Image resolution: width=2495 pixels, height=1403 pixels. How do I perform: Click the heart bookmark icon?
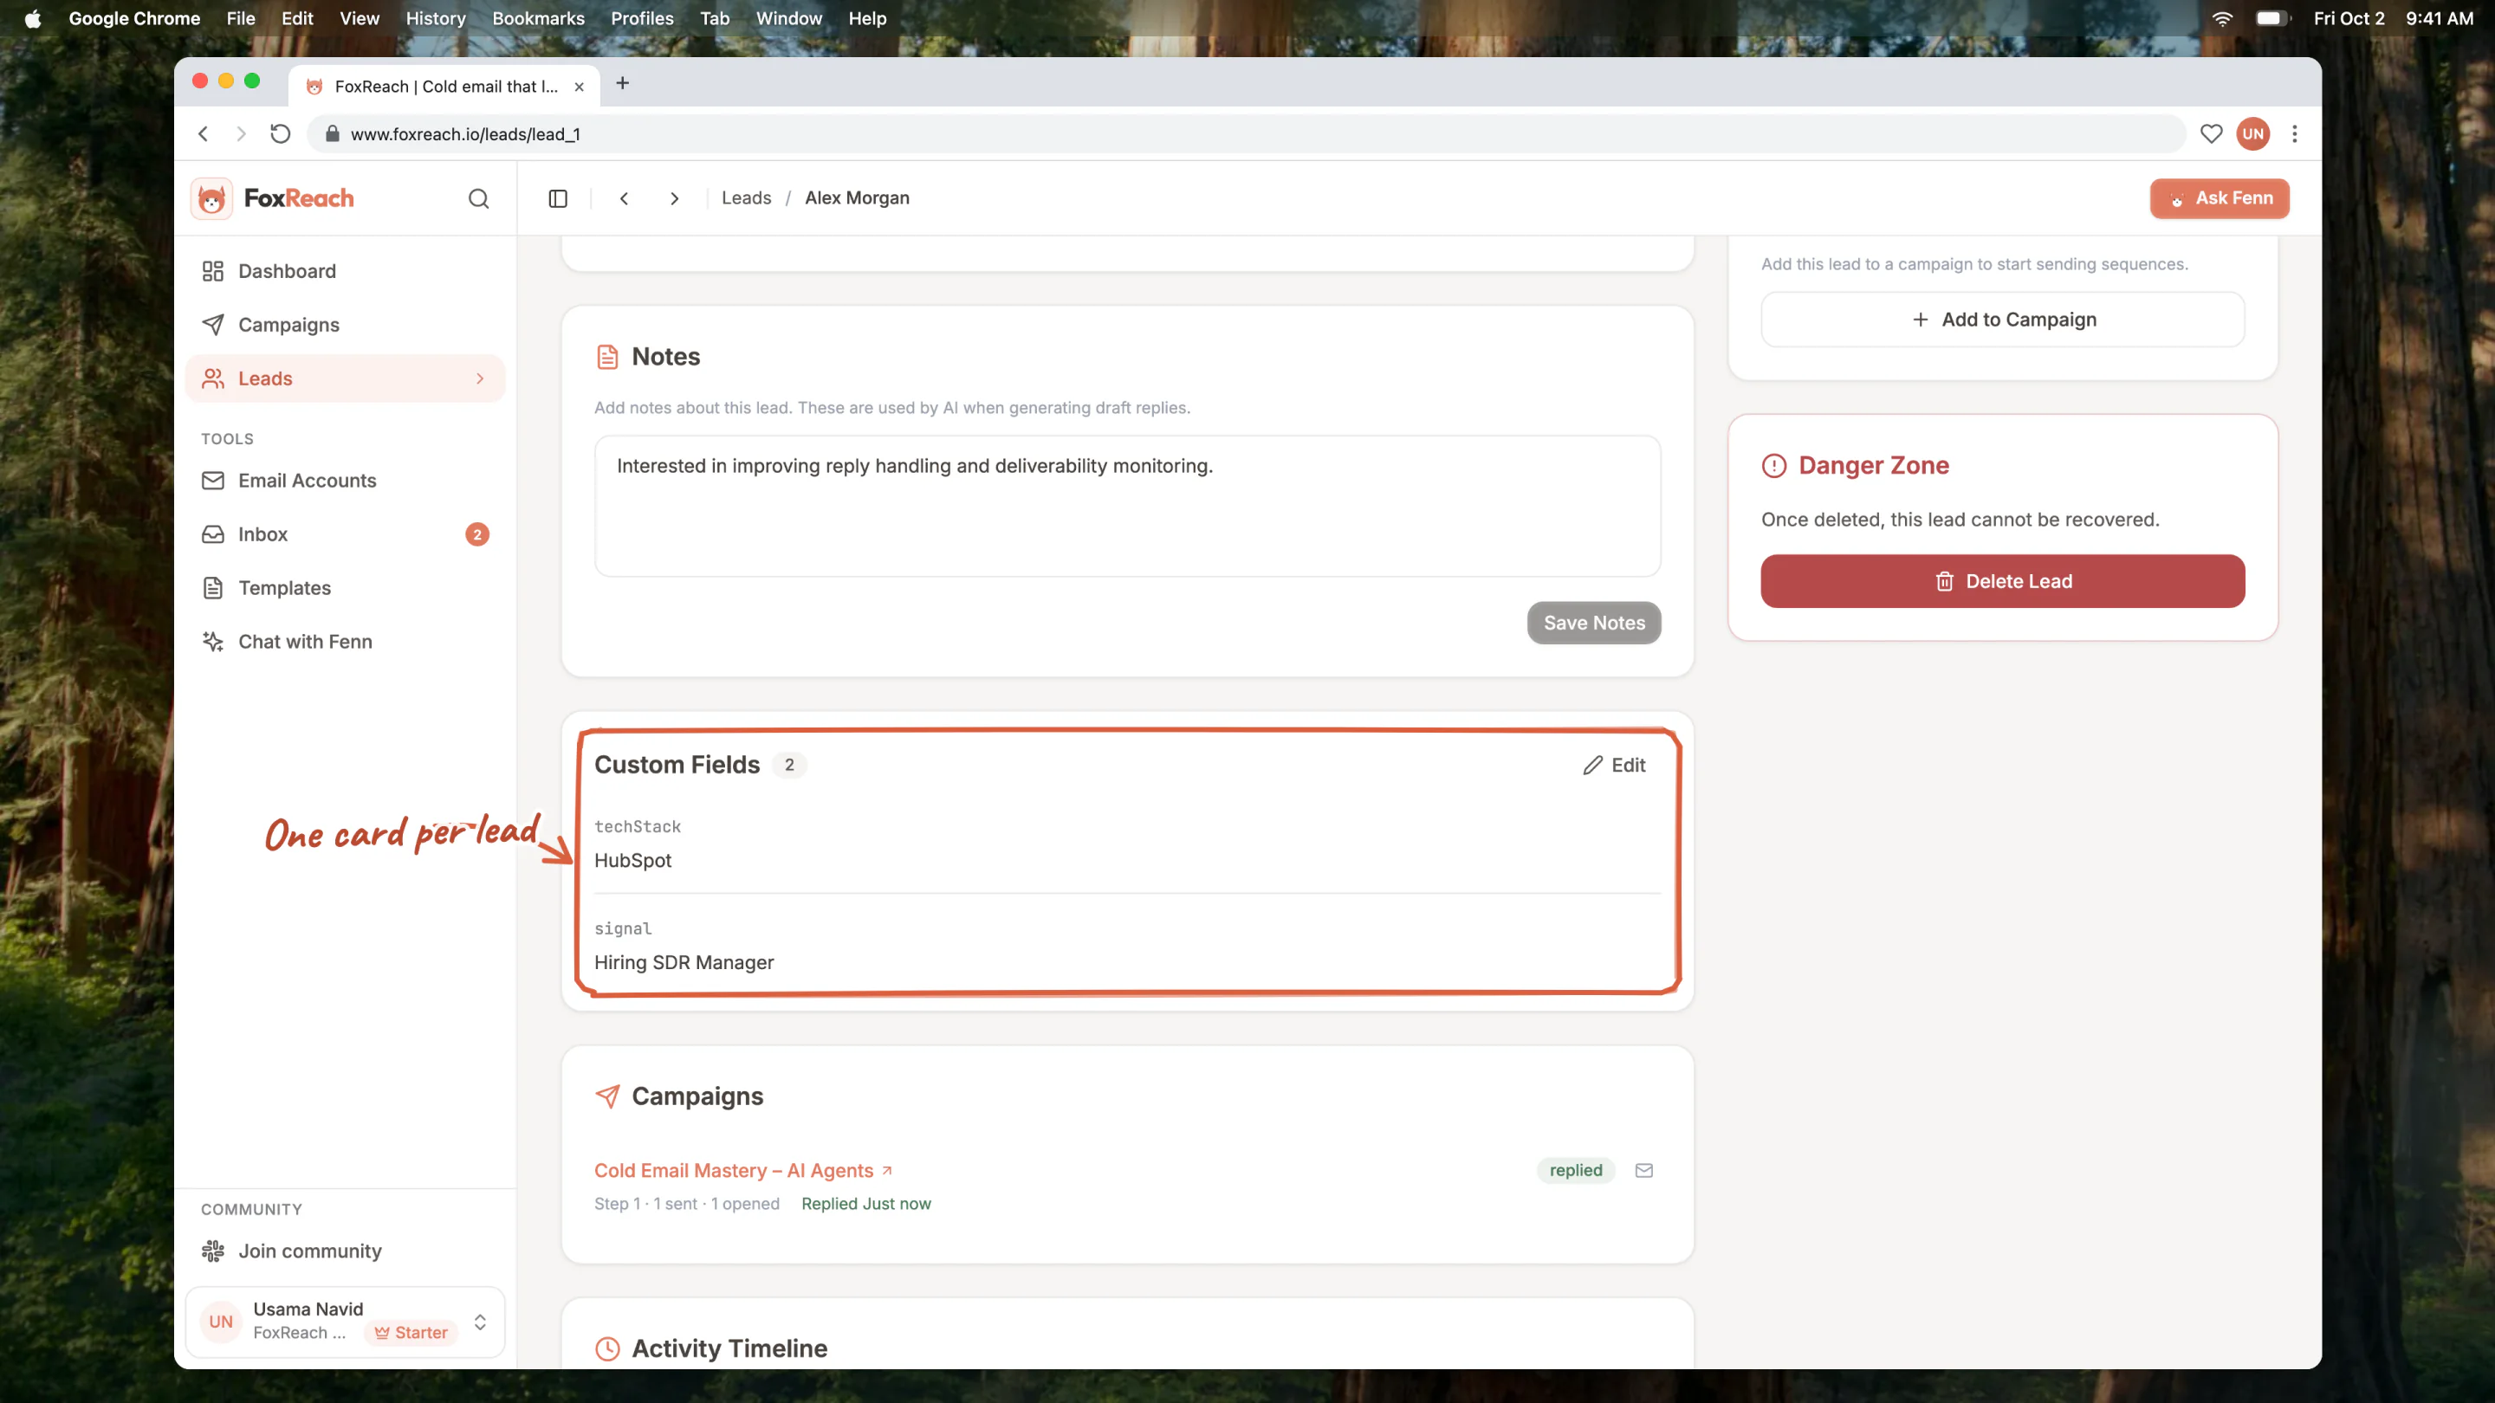pos(2210,134)
